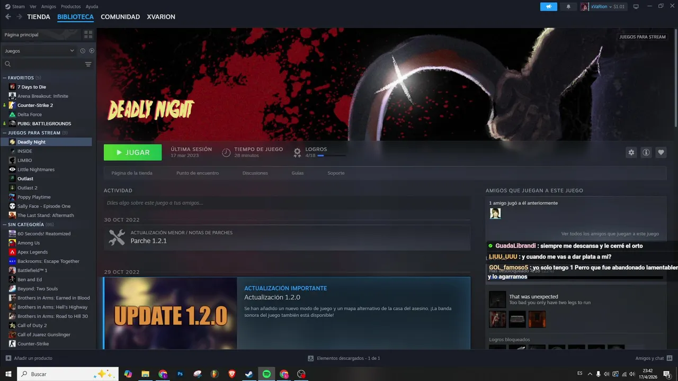678x381 pixels.
Task: Open Spotify from the taskbar
Action: pyautogui.click(x=266, y=374)
